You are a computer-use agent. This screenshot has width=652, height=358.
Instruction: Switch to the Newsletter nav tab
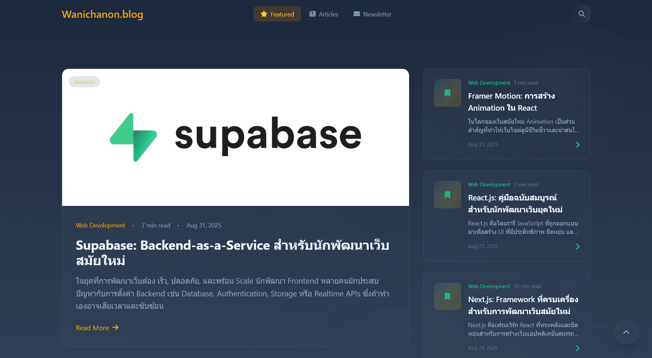tap(372, 14)
